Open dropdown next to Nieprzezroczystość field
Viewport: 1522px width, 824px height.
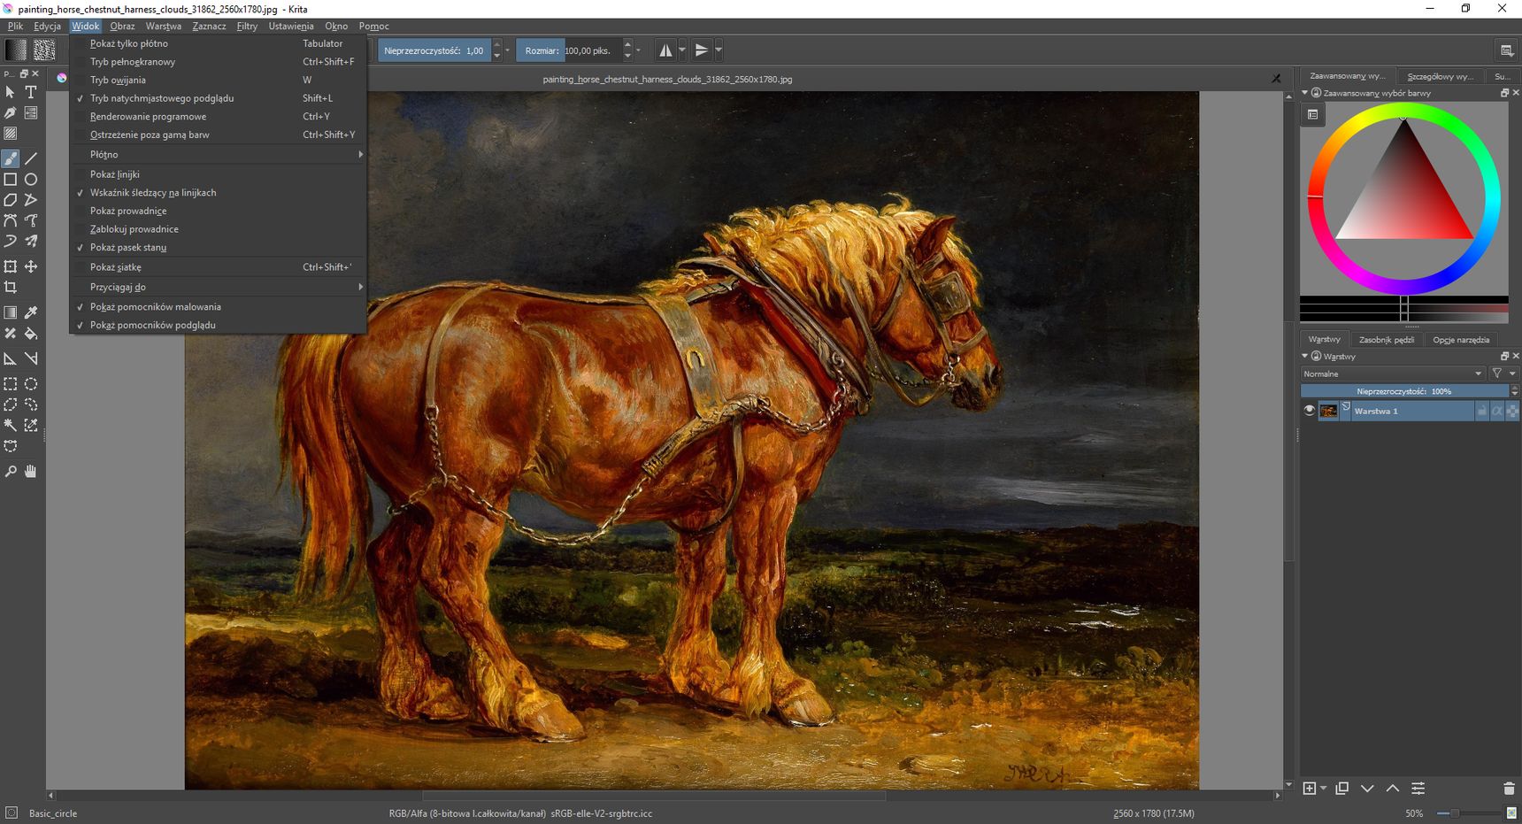[x=507, y=50]
